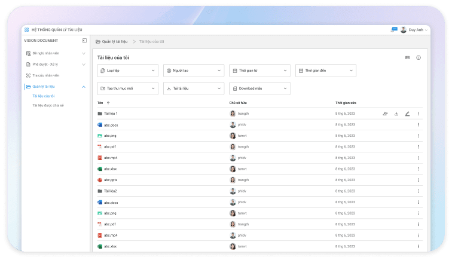Open the info icon next to grid view
The height and width of the screenshot is (260, 452).
419,58
